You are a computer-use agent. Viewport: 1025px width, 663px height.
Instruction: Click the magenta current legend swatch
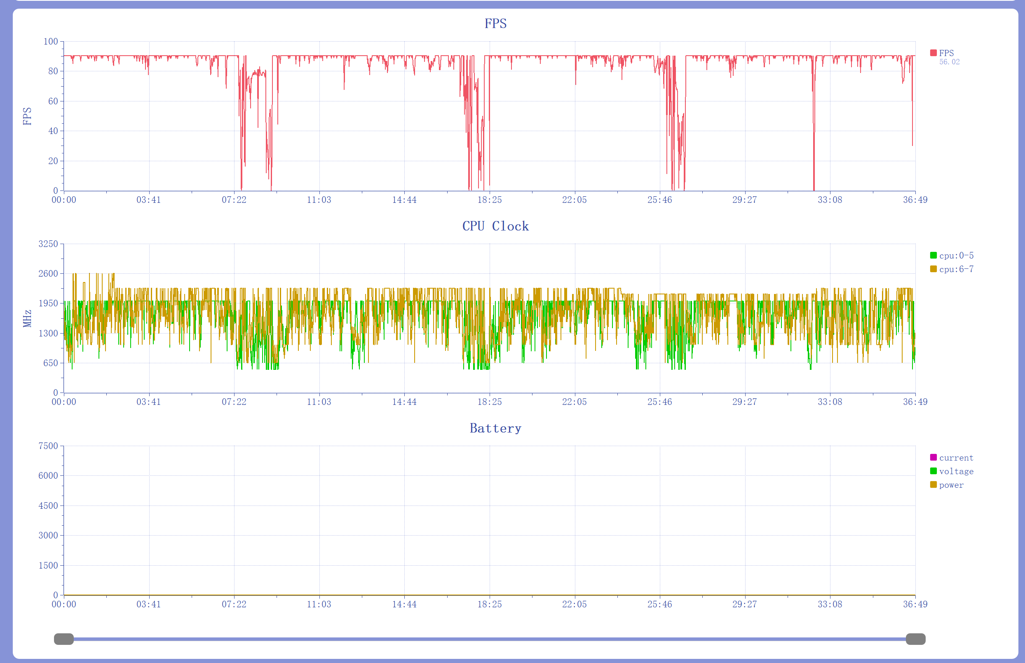pos(933,457)
